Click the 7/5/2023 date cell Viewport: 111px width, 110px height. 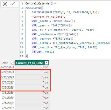8,103
